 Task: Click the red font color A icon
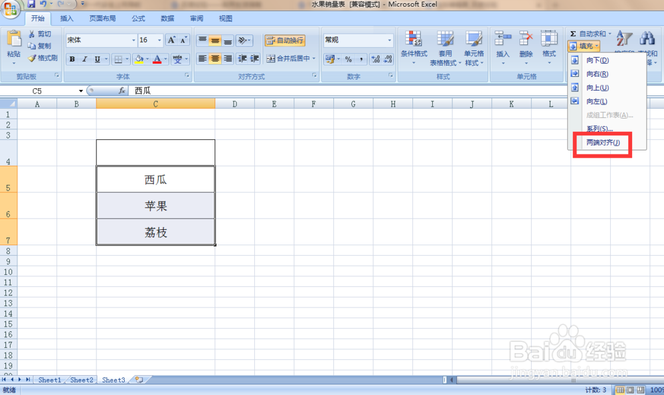pyautogui.click(x=157, y=59)
